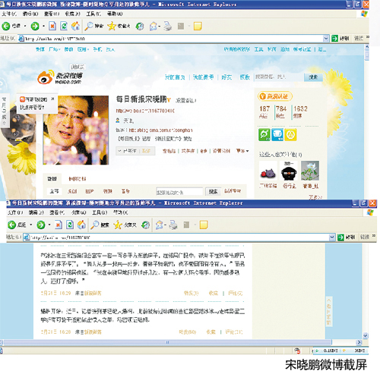Screen dimensions: 380x374
Task: Click the Print icon in lower browser toolbar
Action: click(173, 225)
